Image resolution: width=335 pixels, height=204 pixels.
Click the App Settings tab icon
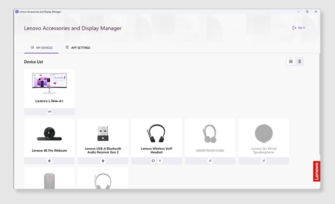tap(67, 47)
